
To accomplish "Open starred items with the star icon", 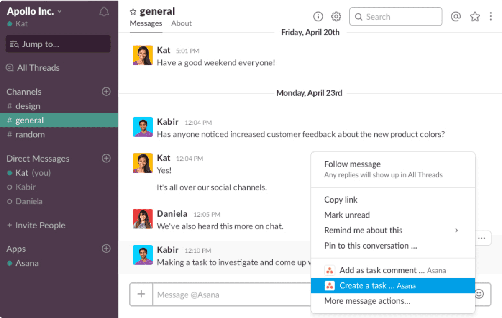I will [475, 16].
